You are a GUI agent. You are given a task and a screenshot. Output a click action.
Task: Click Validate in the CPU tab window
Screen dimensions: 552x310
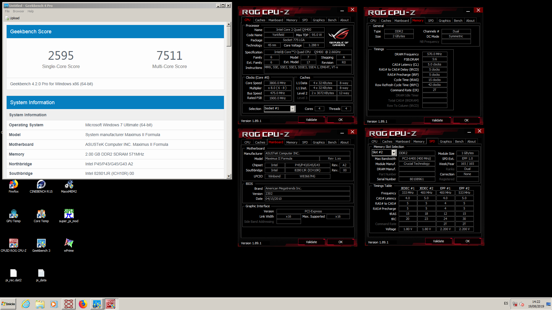[311, 120]
